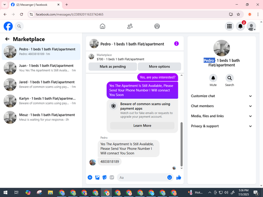Go to the Home feed icon
The image size is (263, 197).
tap(103, 26)
